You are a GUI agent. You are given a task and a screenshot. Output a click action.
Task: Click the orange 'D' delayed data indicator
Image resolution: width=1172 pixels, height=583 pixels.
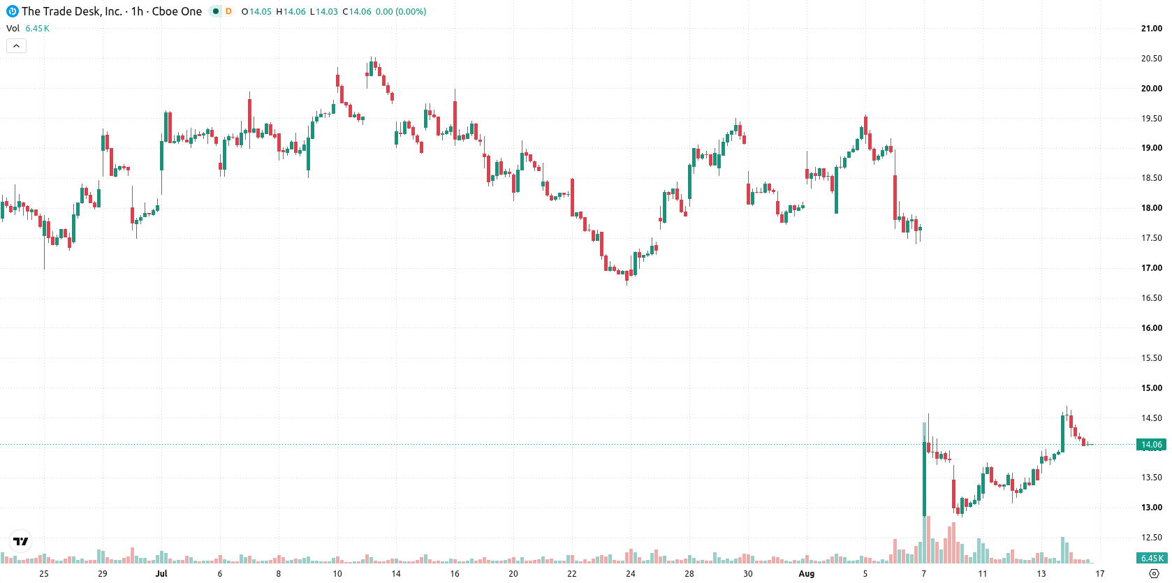point(228,11)
